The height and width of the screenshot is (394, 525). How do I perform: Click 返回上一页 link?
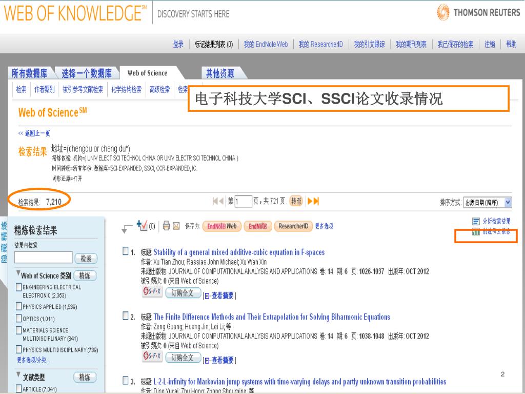pos(34,133)
